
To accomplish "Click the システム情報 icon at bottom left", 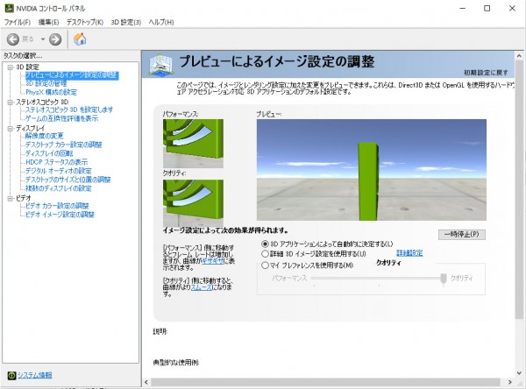I will 11,375.
